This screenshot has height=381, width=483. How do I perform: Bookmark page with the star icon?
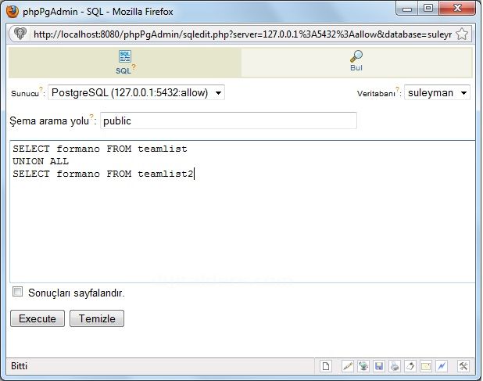click(x=462, y=34)
